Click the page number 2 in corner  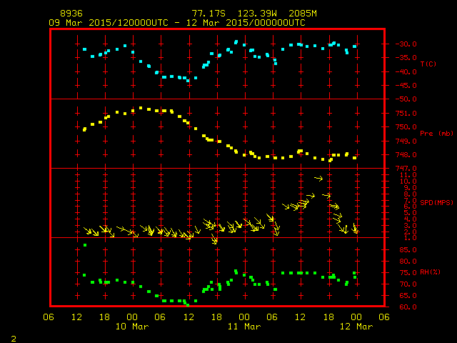(x=14, y=339)
